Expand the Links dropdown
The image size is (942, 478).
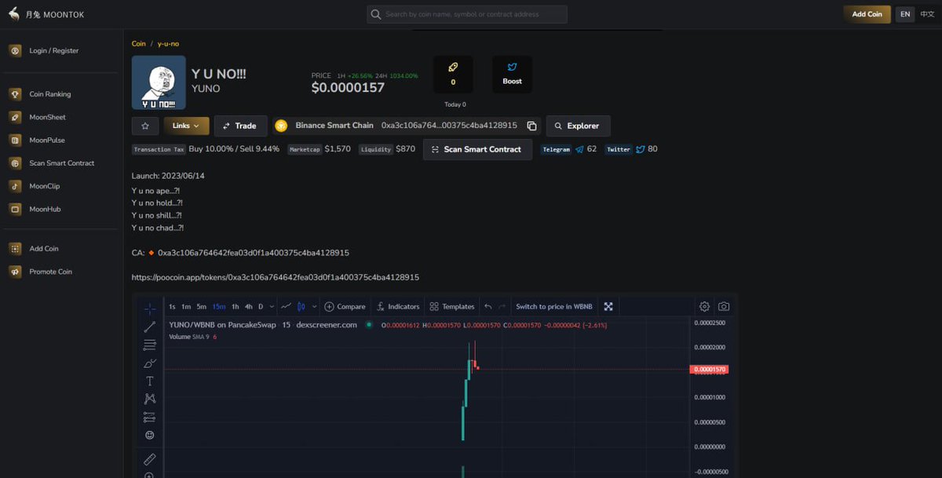point(186,126)
